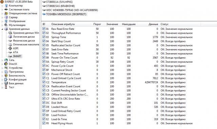Uncheck the Head Flying Hours checkbox
Viewport: 217px width, 129px height.
pos(44,123)
